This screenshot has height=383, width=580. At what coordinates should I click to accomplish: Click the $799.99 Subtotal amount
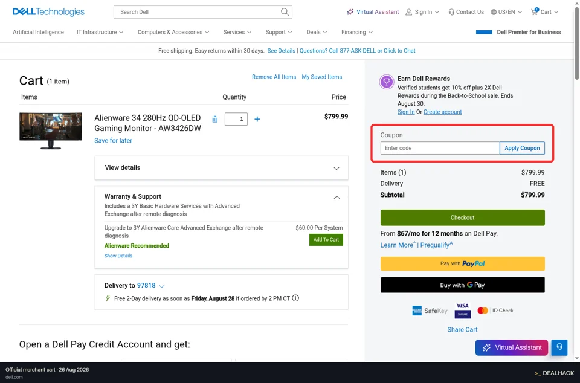pyautogui.click(x=533, y=195)
